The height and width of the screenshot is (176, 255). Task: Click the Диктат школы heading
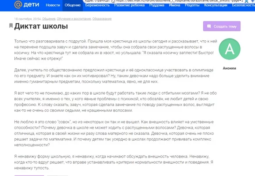tap(41, 26)
